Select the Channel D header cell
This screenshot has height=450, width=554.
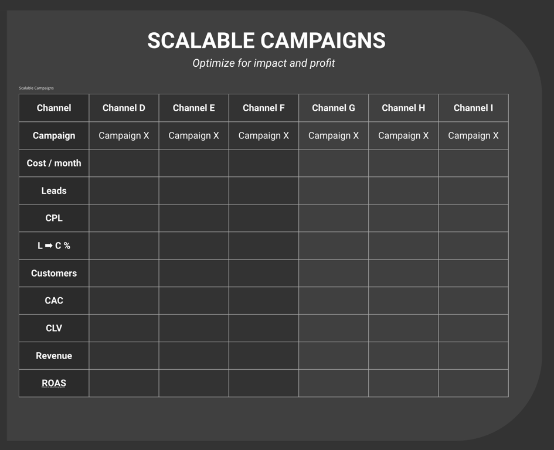click(x=124, y=108)
